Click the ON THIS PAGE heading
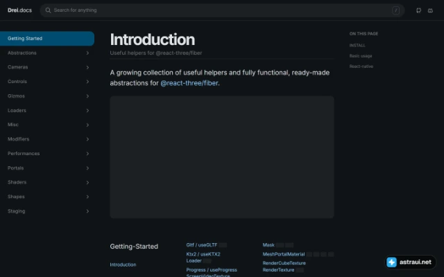 click(x=364, y=34)
